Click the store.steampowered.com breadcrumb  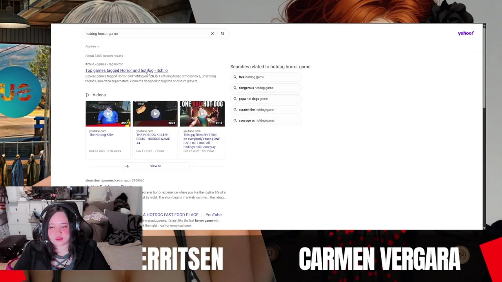pyautogui.click(x=115, y=181)
